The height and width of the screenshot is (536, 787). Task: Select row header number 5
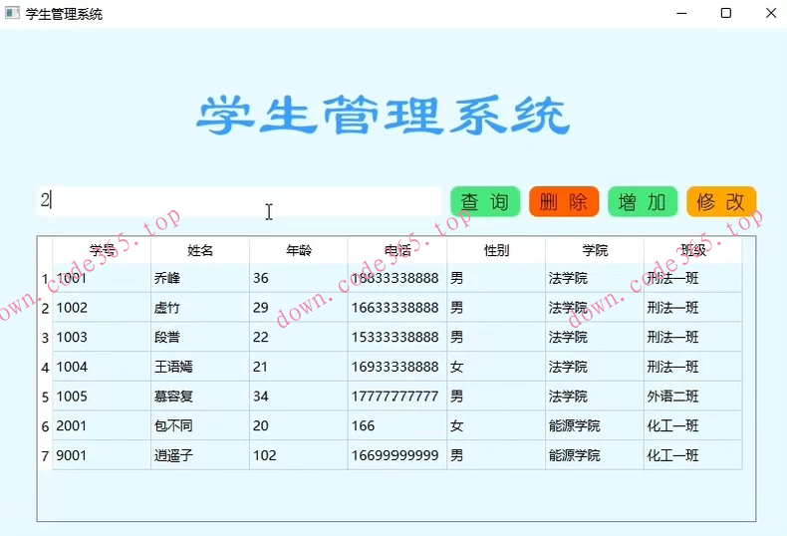pyautogui.click(x=45, y=397)
